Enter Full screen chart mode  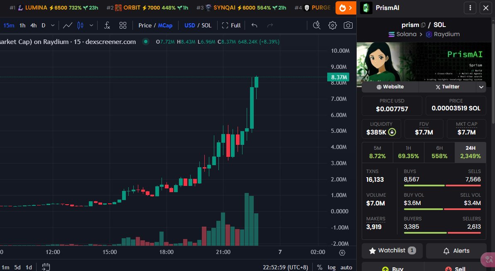231,25
